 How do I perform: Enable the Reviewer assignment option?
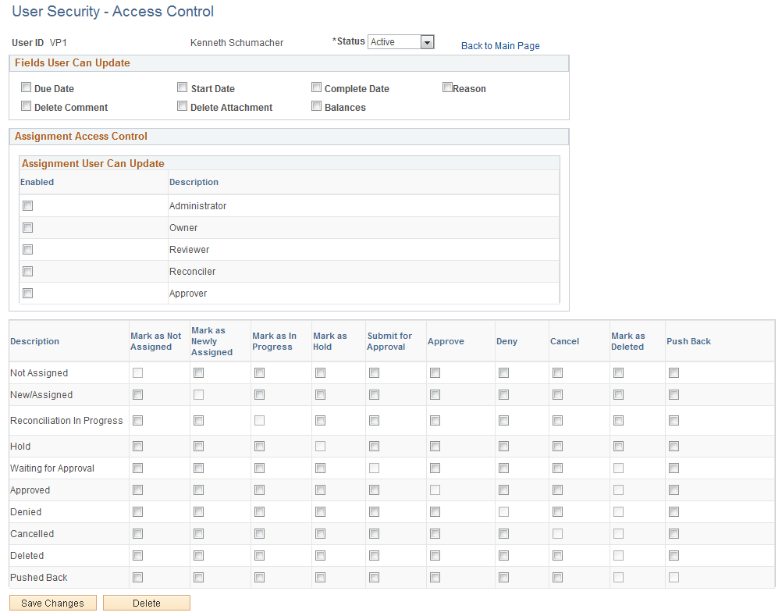27,249
